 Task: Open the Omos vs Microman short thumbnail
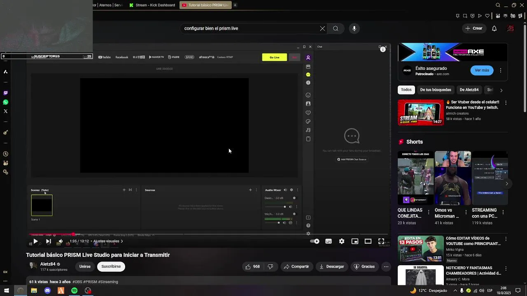coord(452,178)
